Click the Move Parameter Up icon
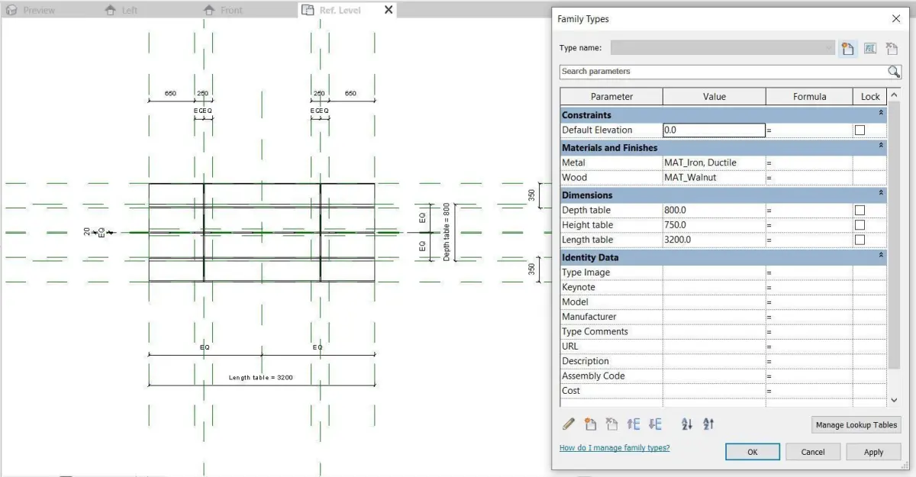This screenshot has height=477, width=916. (633, 424)
